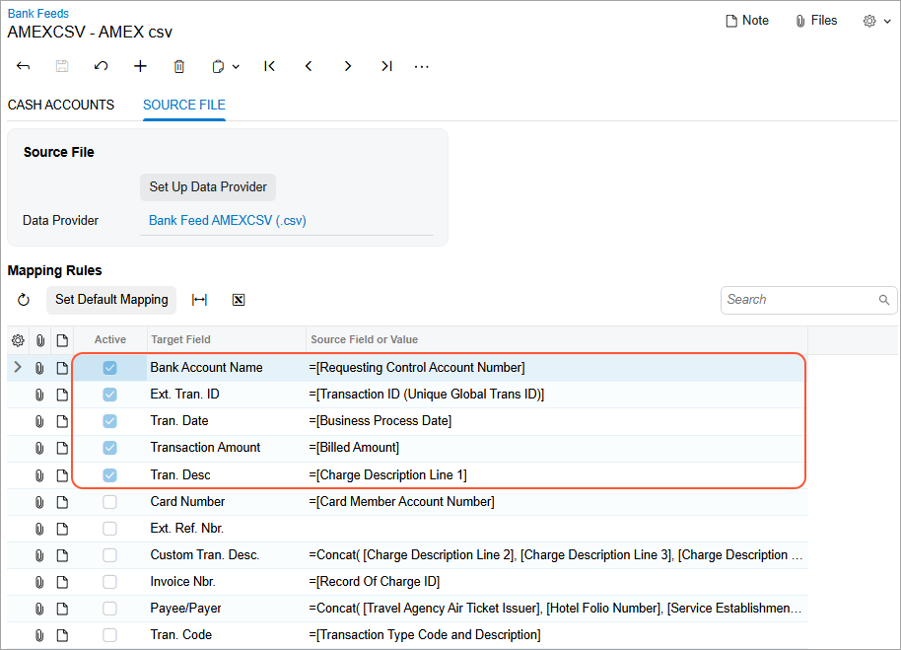Image resolution: width=901 pixels, height=650 pixels.
Task: Jump to the first record
Action: (x=269, y=66)
